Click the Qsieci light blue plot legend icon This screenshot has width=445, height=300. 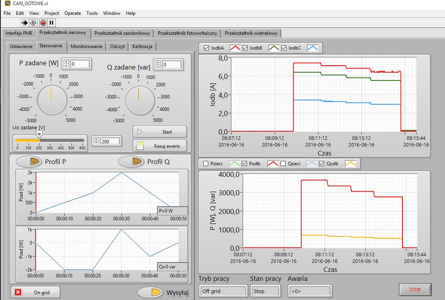311,163
